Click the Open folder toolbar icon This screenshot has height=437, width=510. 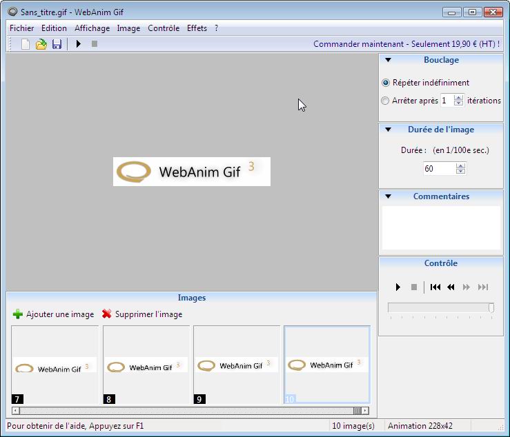click(x=41, y=44)
